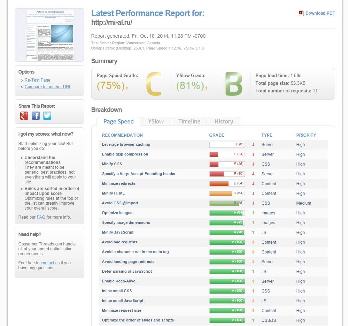Expand Specify a Vary: Accept-Encoding header row
The image size is (348, 326).
coord(139,174)
